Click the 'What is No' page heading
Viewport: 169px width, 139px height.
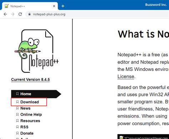click(x=143, y=34)
